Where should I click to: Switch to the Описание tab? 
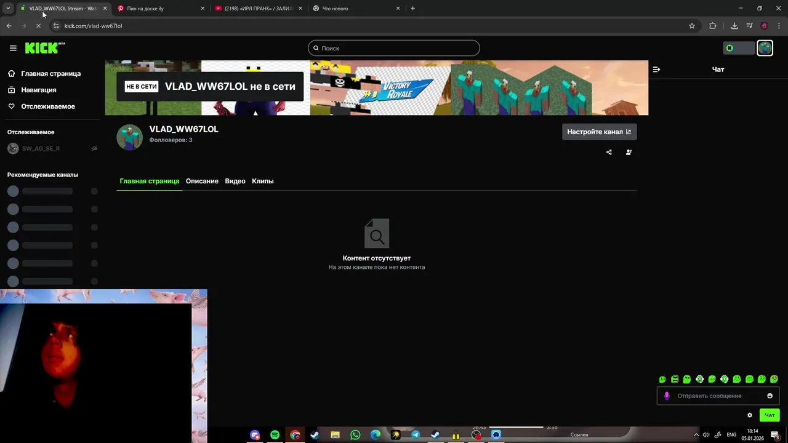[x=202, y=181]
